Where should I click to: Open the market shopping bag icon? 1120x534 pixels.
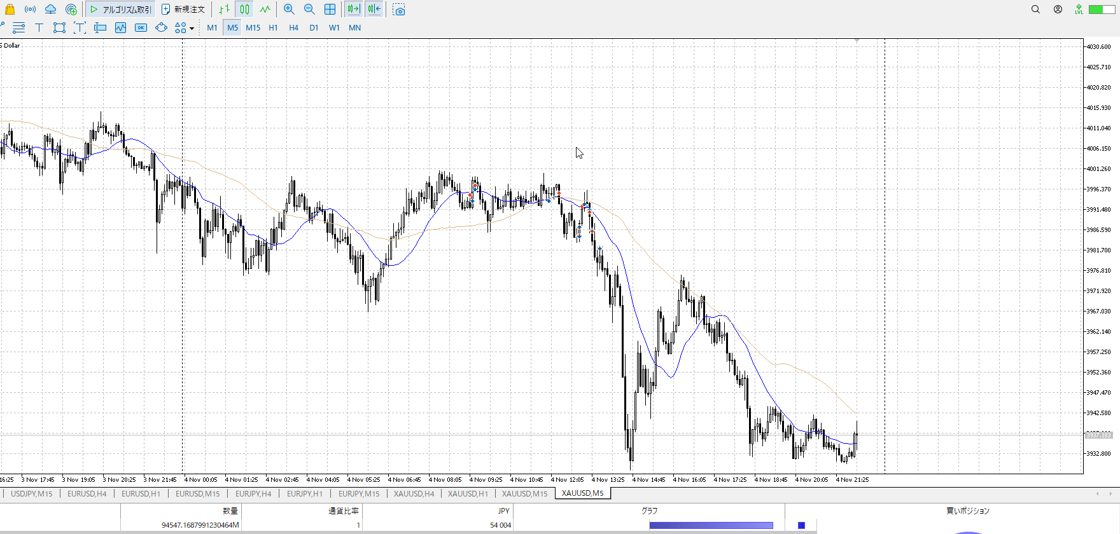pos(10,10)
